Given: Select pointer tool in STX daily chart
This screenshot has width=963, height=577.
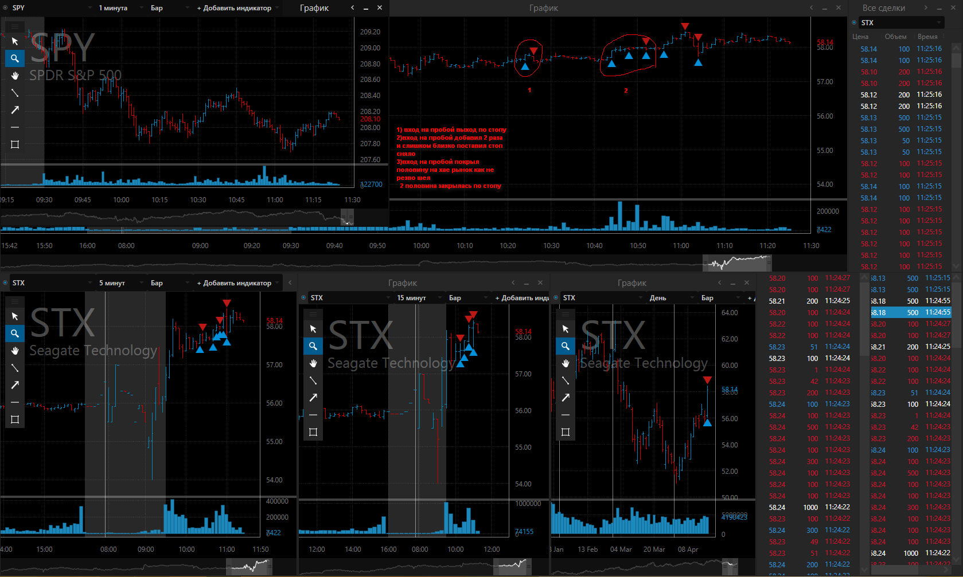Looking at the screenshot, I should click(566, 329).
